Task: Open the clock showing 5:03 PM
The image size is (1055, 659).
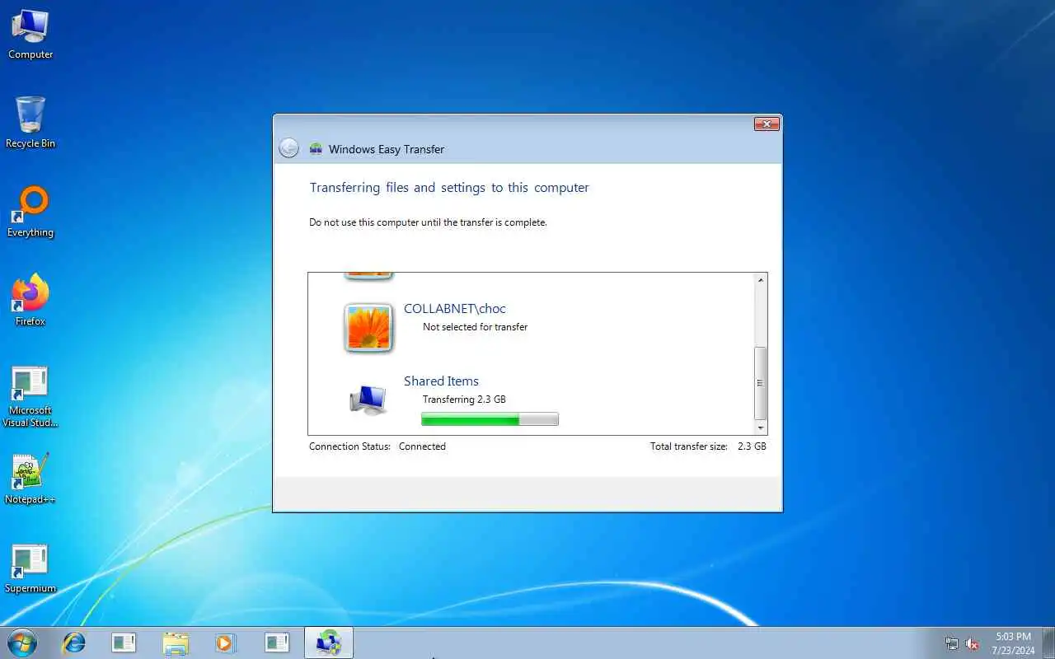Action: point(1014,643)
